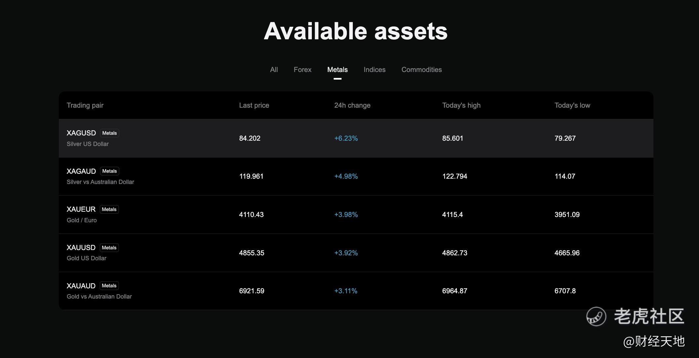Open the Commodities tab
The height and width of the screenshot is (358, 699).
pyautogui.click(x=422, y=70)
